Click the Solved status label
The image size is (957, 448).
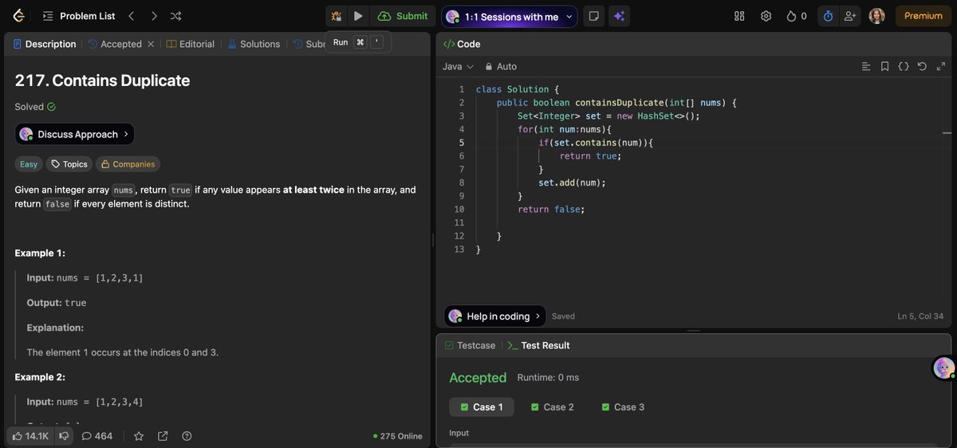[x=35, y=107]
